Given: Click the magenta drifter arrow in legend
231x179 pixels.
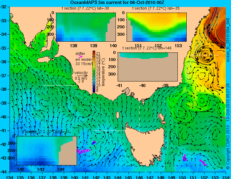Looking at the screenshot, I should (80, 56).
